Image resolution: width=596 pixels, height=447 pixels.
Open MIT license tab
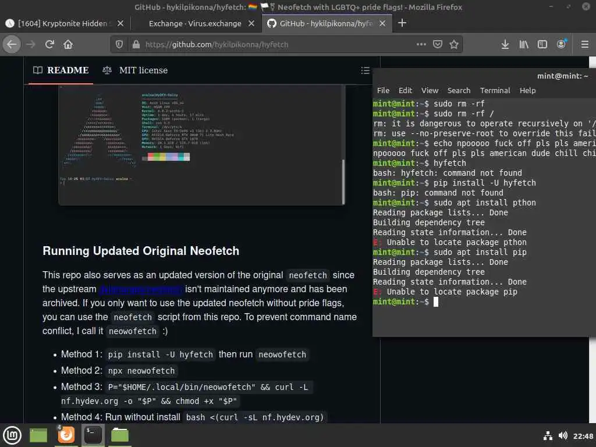[x=135, y=70]
